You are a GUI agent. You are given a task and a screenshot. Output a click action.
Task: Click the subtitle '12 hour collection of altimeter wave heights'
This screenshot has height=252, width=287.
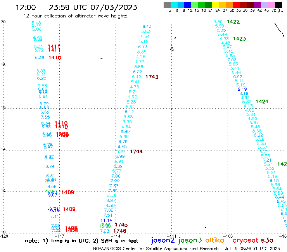point(75,16)
